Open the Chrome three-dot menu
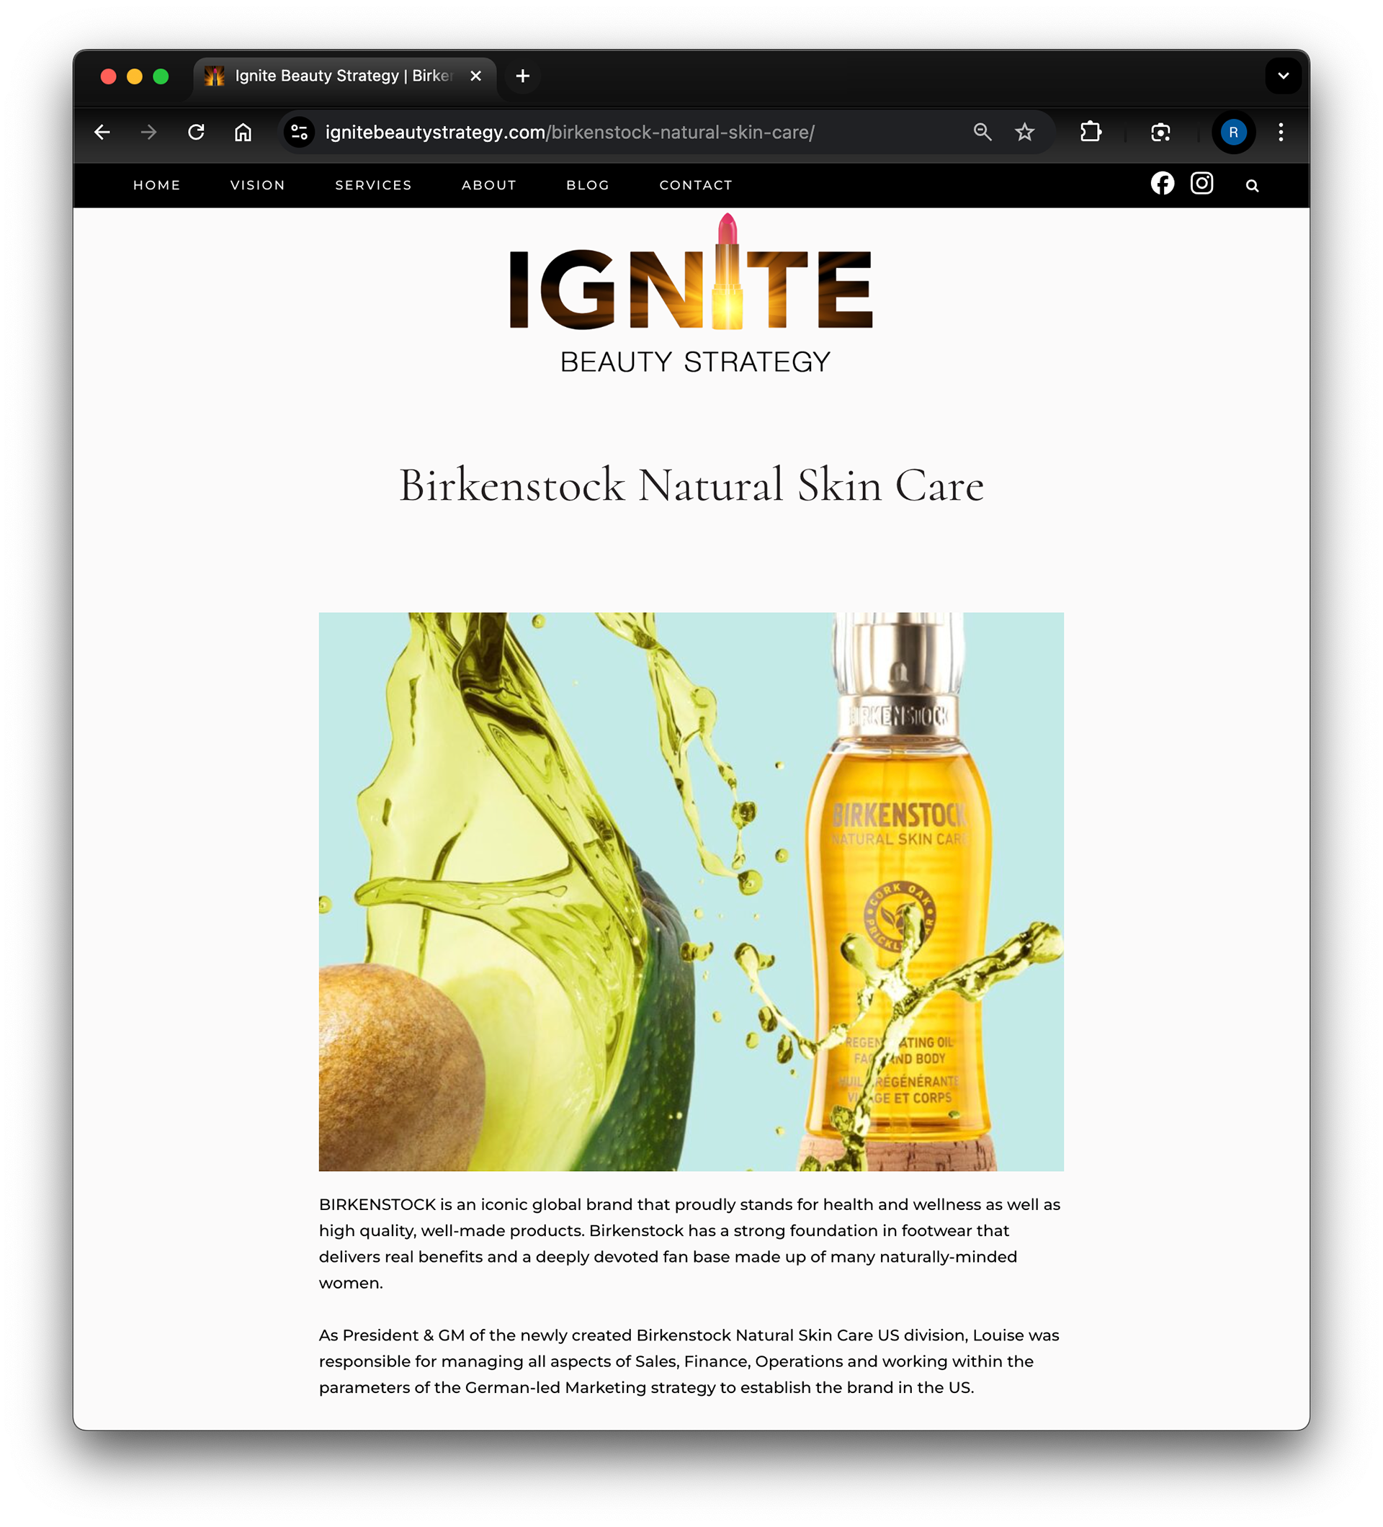Image resolution: width=1383 pixels, height=1527 pixels. point(1280,133)
